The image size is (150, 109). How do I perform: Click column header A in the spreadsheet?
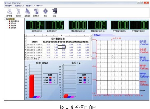(35, 35)
